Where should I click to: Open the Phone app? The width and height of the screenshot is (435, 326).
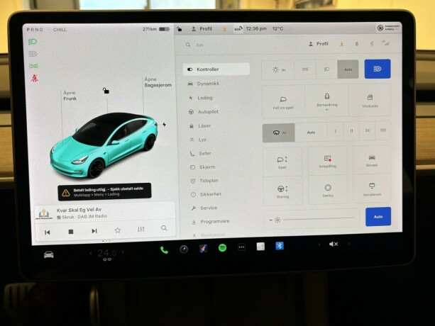point(164,250)
